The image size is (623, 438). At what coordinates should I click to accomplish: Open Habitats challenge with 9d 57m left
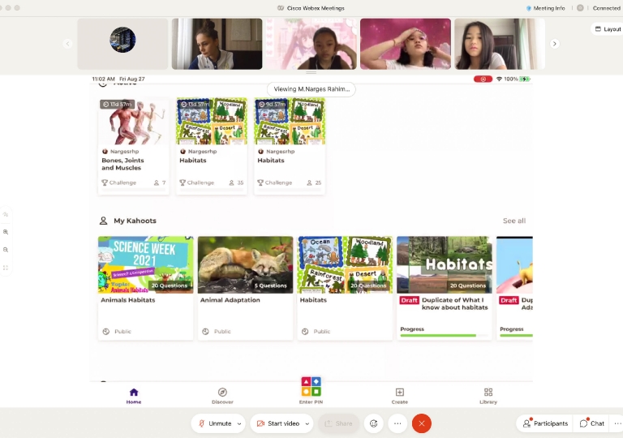click(x=290, y=145)
